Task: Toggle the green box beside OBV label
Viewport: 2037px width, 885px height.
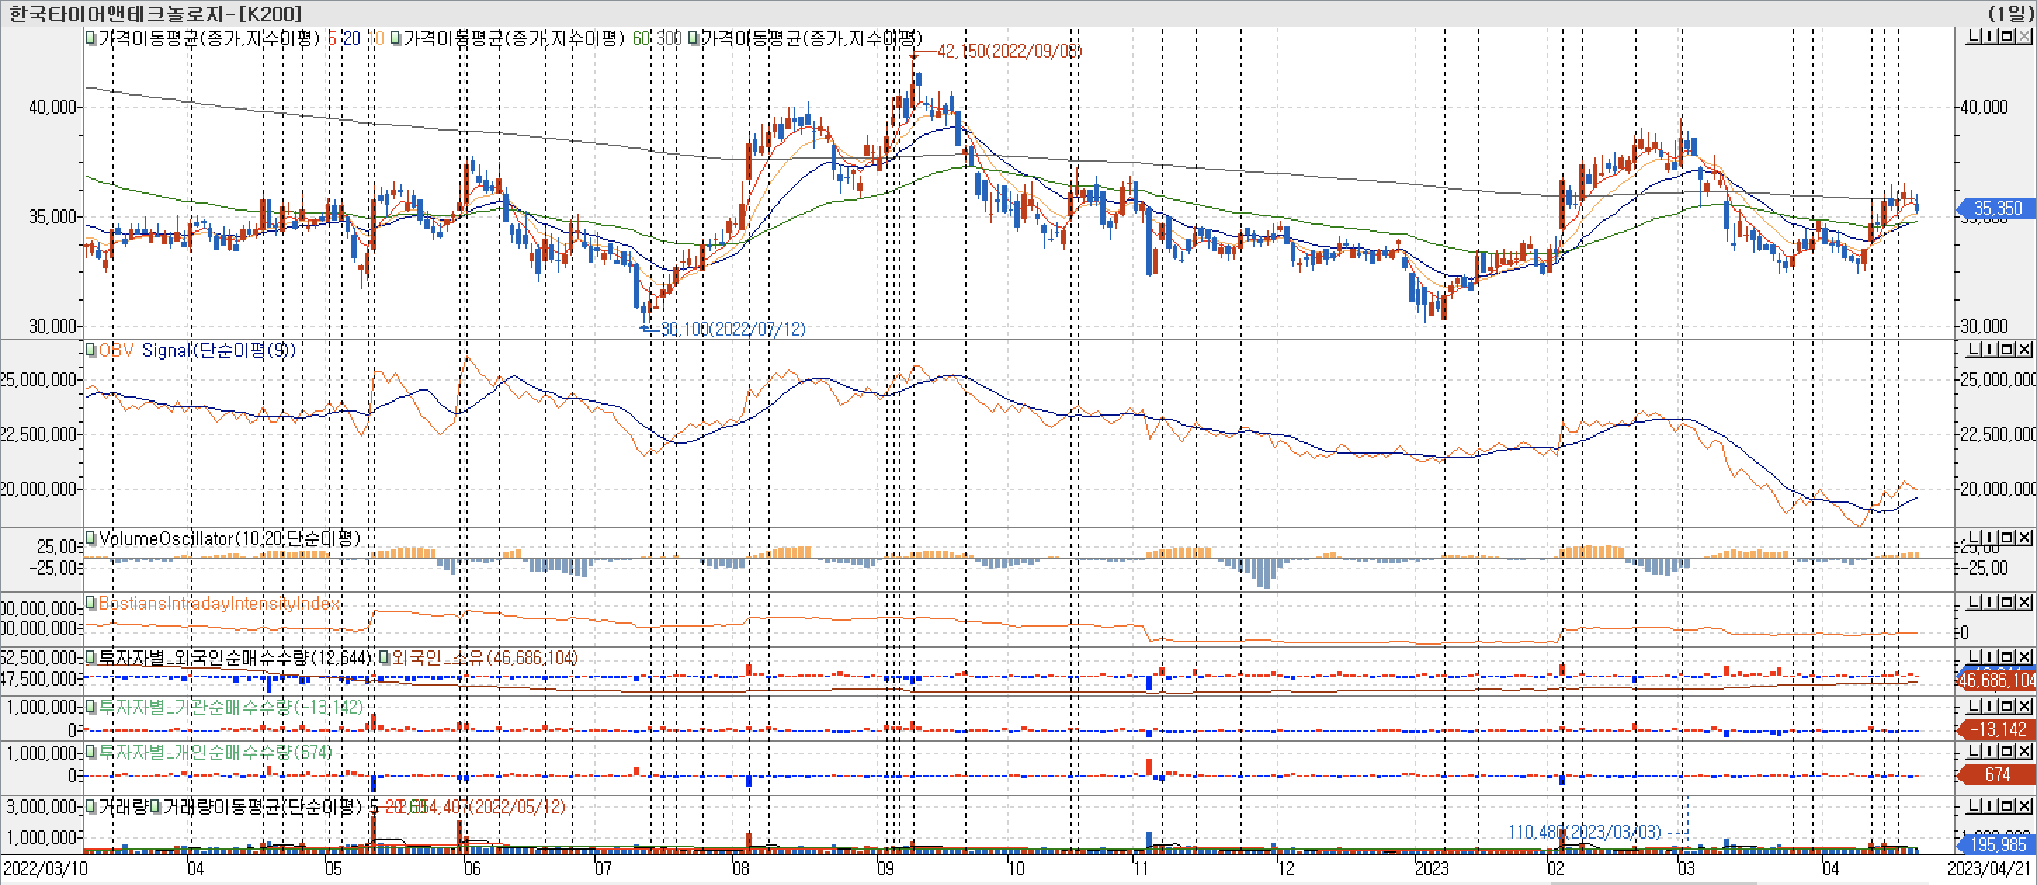Action: point(91,350)
